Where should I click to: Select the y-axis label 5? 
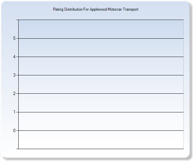pyautogui.click(x=14, y=38)
